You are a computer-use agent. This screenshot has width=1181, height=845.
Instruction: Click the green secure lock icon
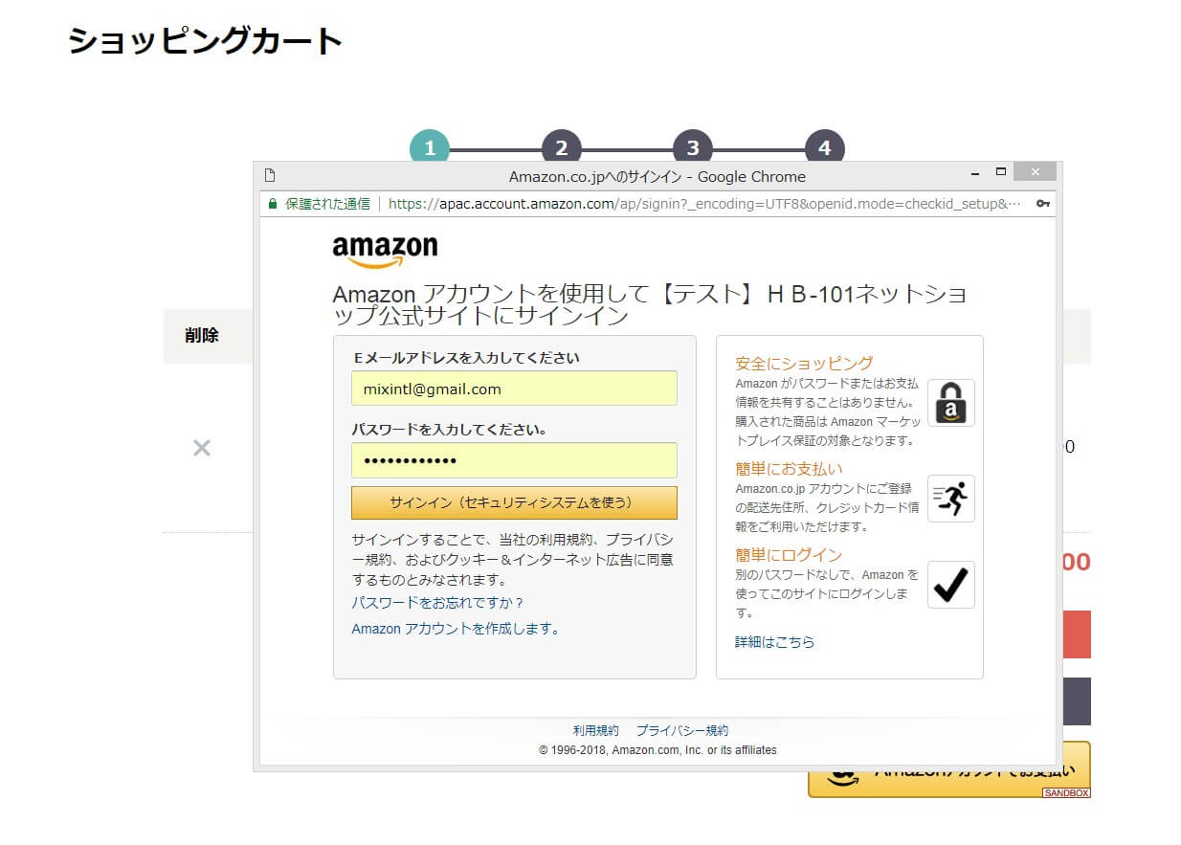(x=273, y=204)
